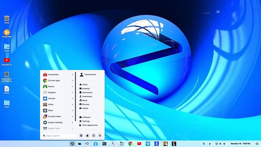Launch Google Chrome from the taskbar
Screen dimensions: 261x147
tap(130, 144)
